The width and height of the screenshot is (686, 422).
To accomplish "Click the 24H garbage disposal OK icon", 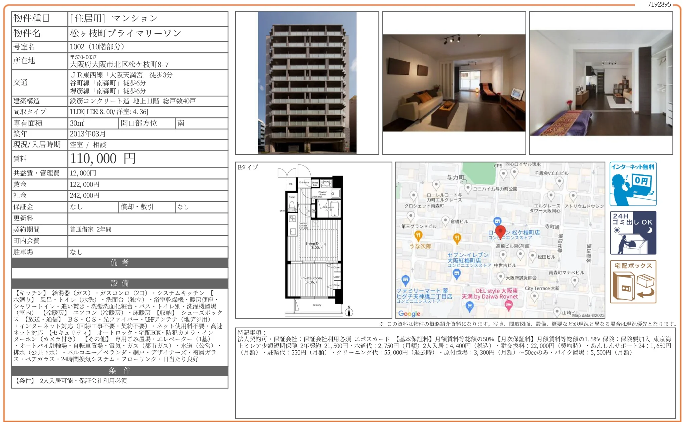I will coord(633,233).
